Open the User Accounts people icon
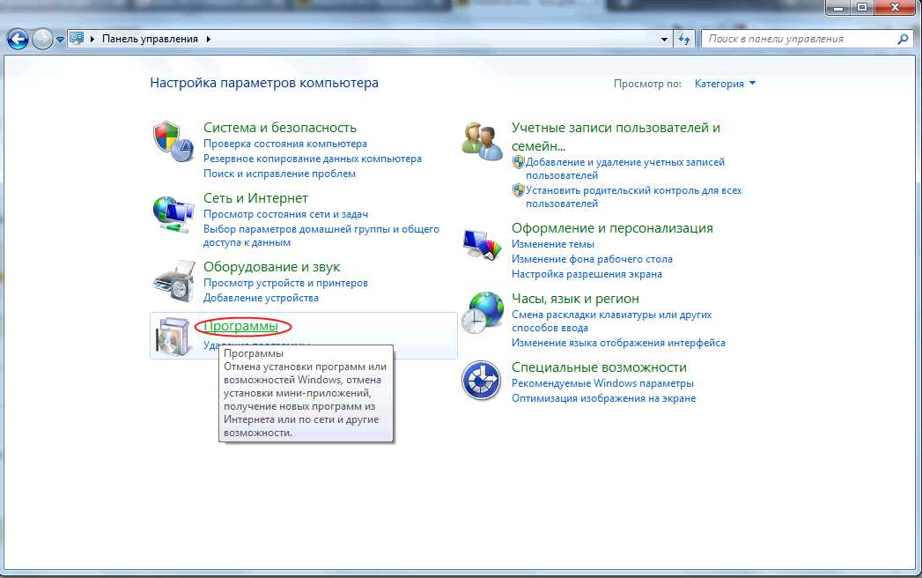Viewport: 922px width, 578px height. pyautogui.click(x=483, y=141)
